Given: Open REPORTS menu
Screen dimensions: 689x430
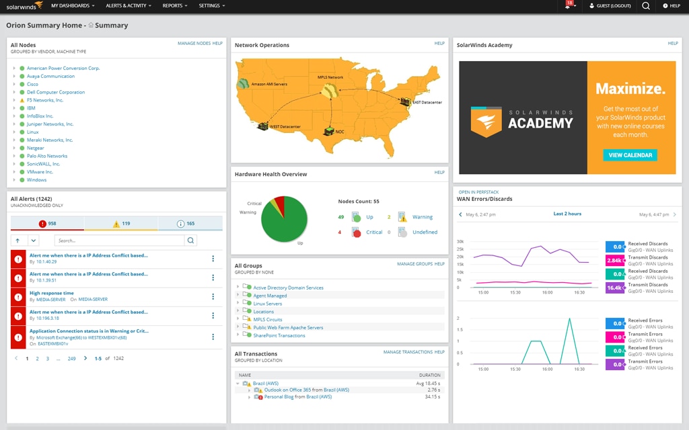Looking at the screenshot, I should pos(175,5).
